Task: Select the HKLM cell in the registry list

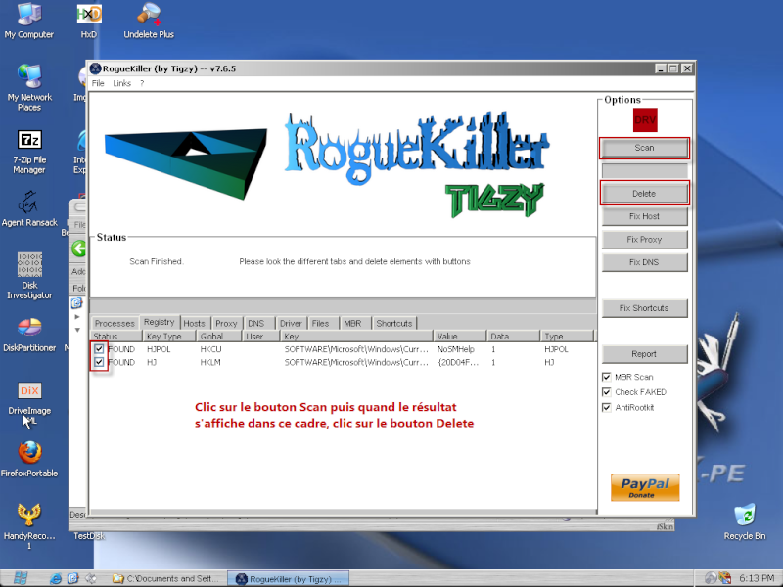Action: point(210,362)
